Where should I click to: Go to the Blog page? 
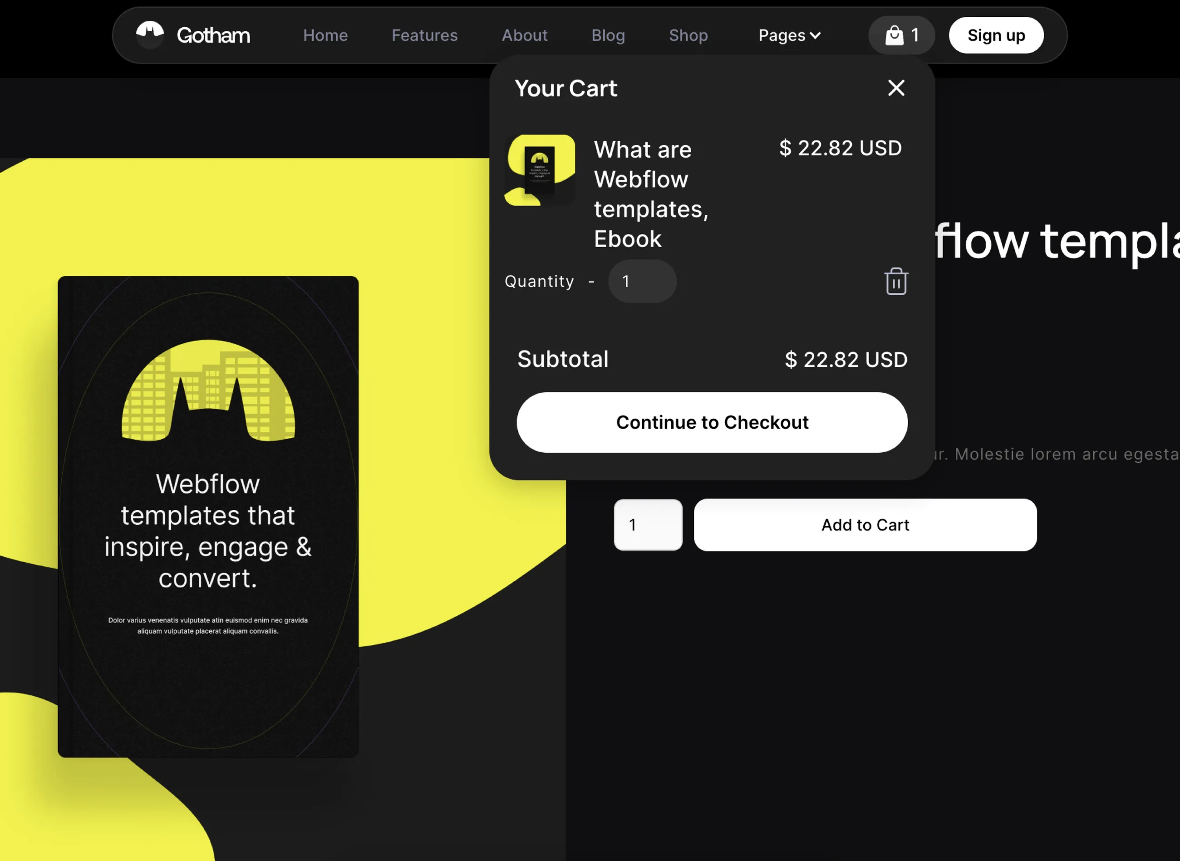[608, 35]
